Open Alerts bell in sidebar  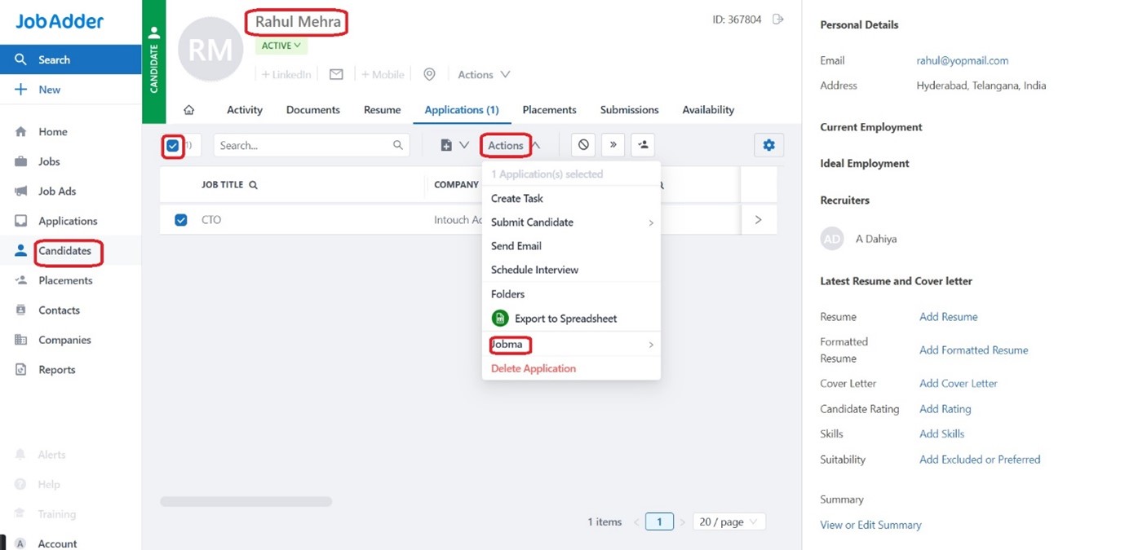[21, 455]
